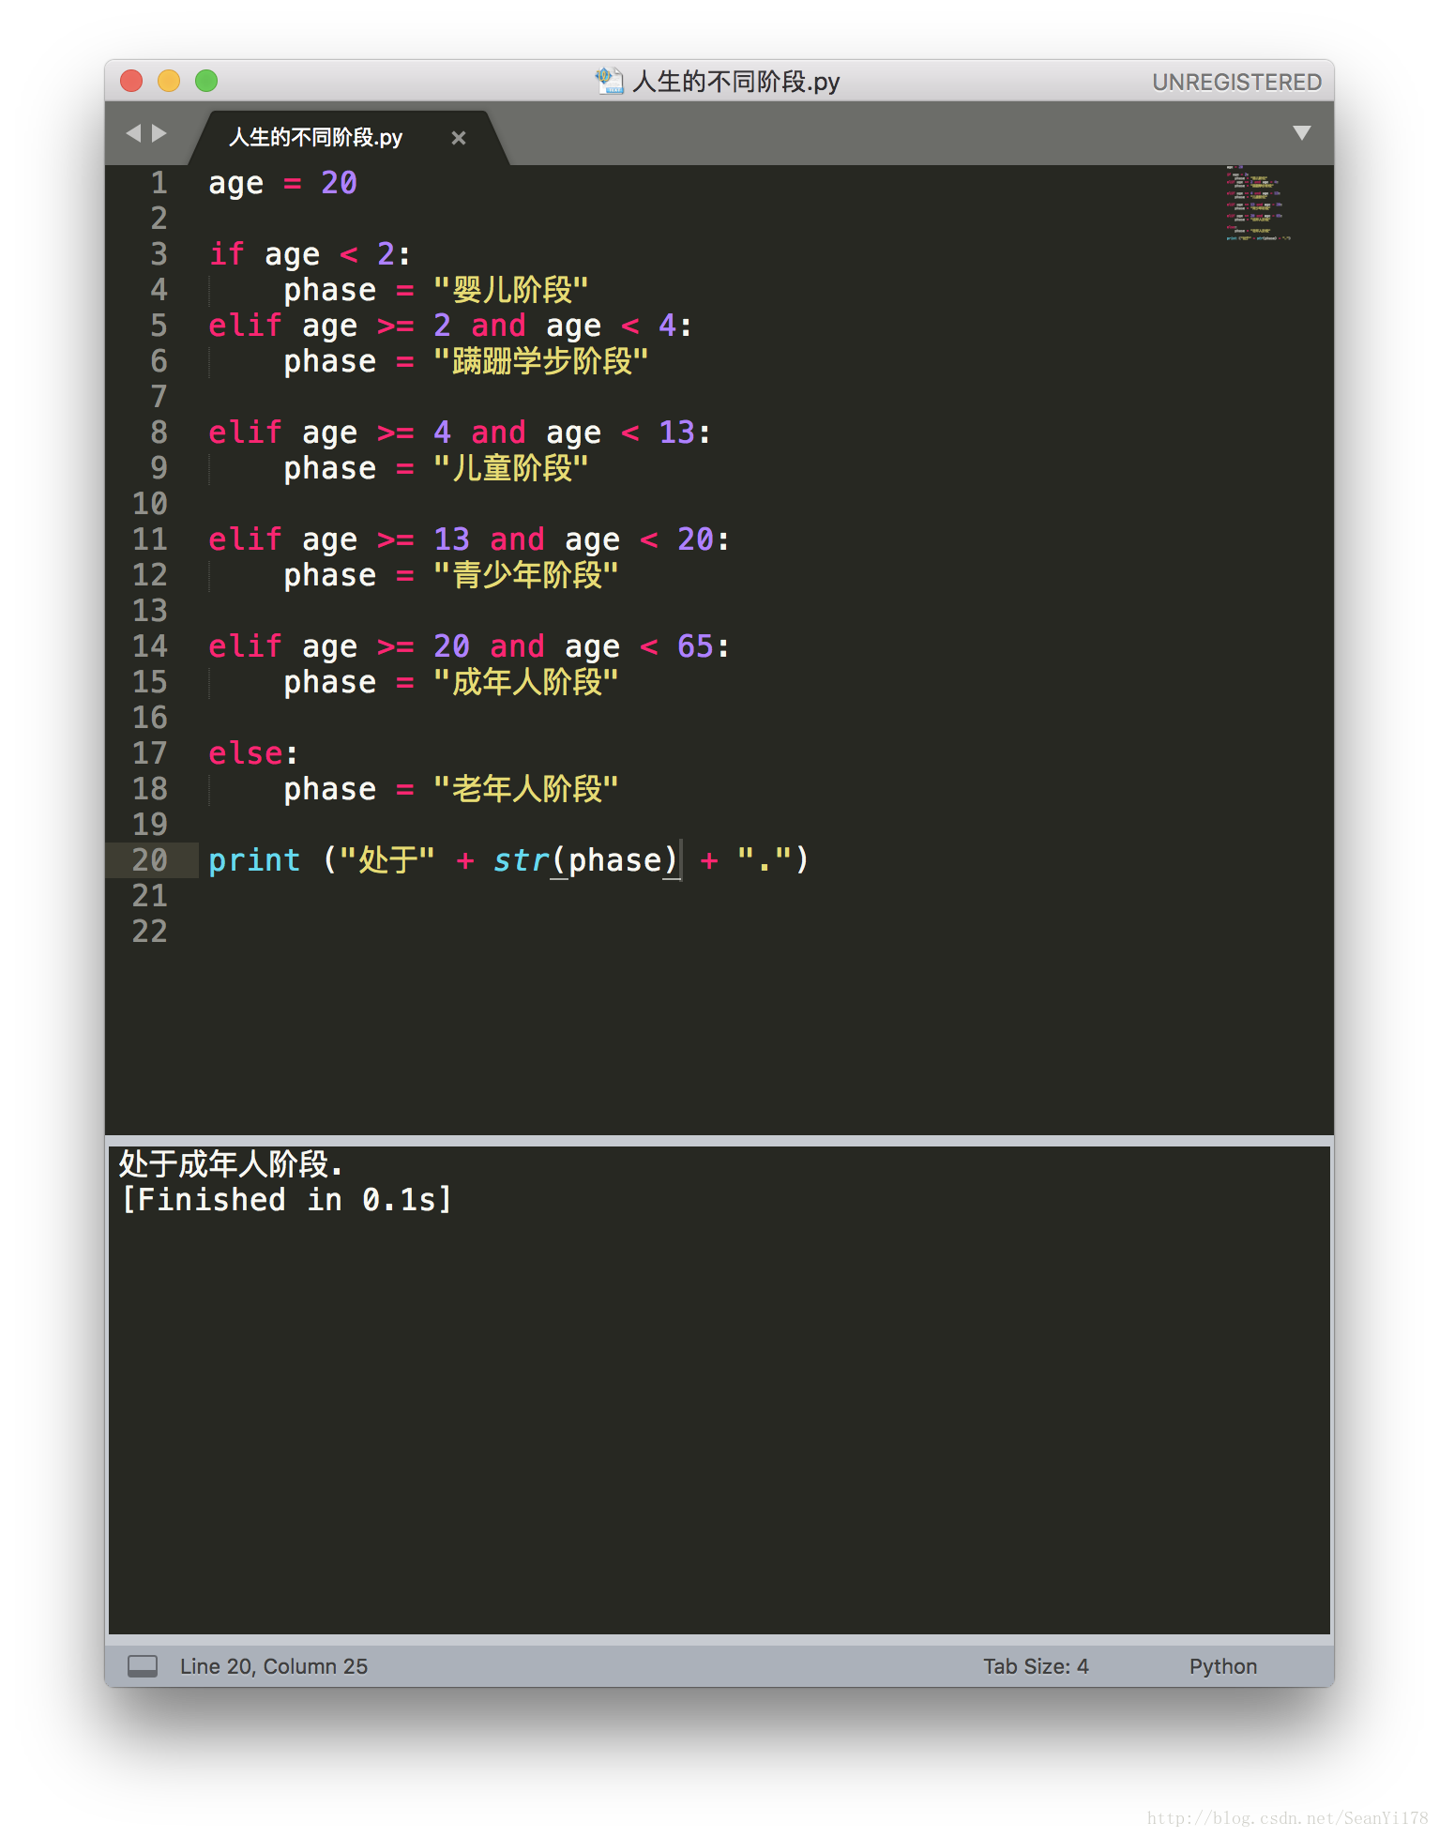This screenshot has width=1439, height=1837.
Task: Click the red close window button
Action: point(131,81)
